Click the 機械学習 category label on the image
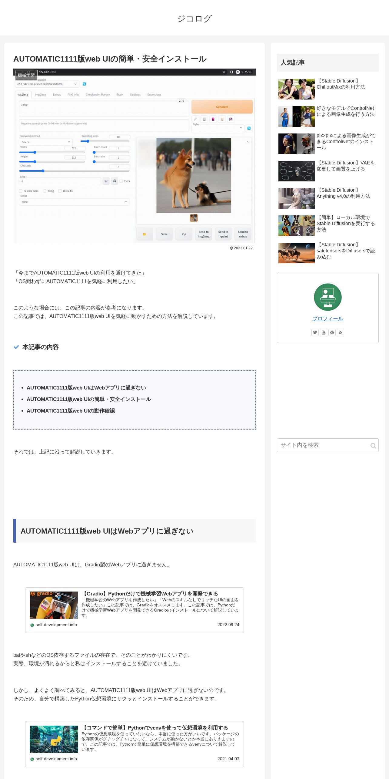 pos(26,75)
